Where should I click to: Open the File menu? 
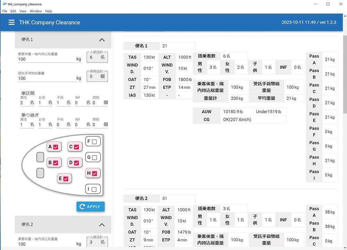pyautogui.click(x=5, y=11)
